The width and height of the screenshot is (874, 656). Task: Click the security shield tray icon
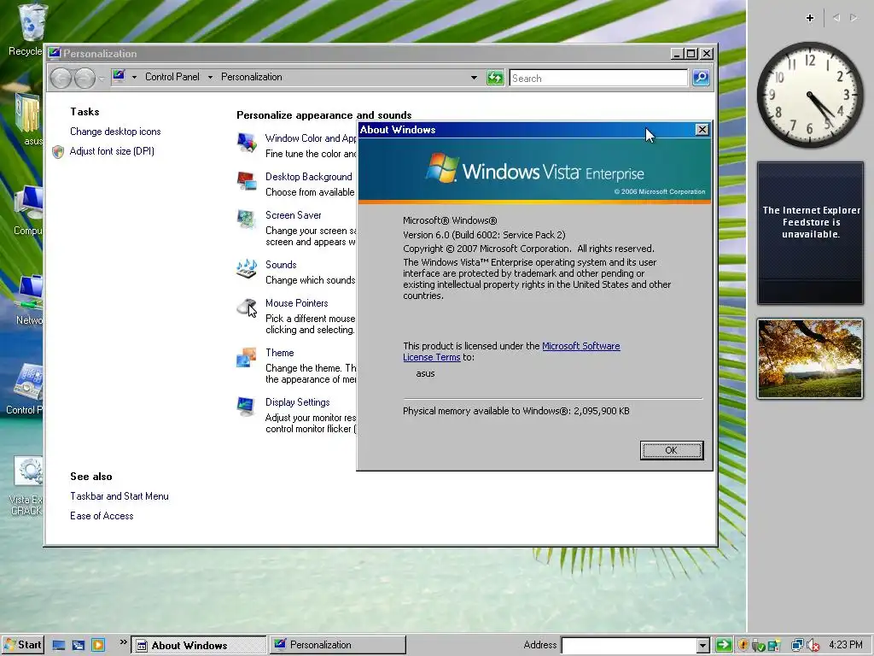click(x=743, y=646)
